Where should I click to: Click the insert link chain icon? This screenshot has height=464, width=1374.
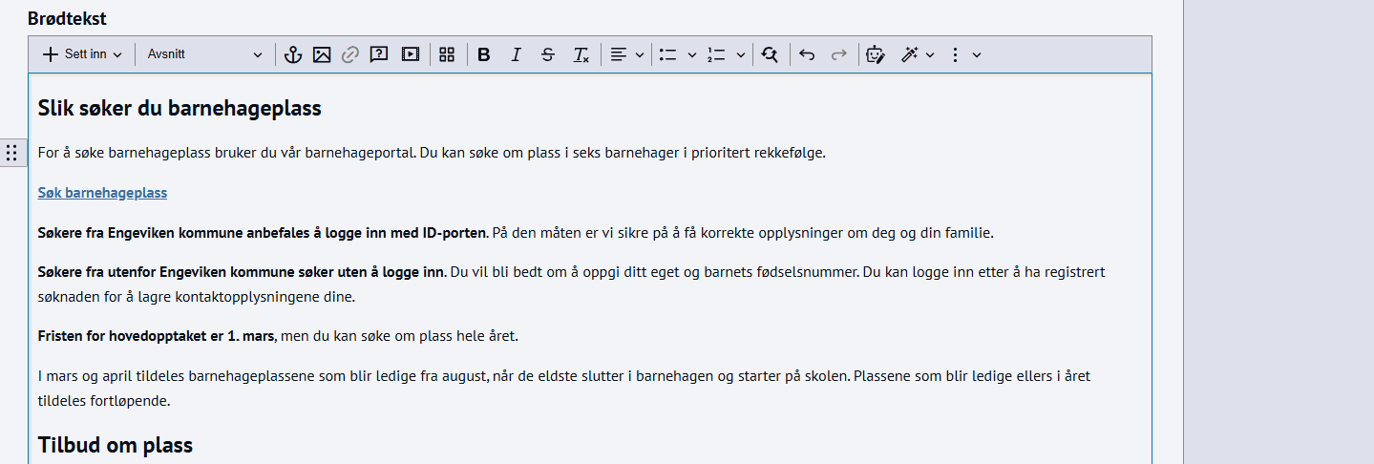point(350,54)
